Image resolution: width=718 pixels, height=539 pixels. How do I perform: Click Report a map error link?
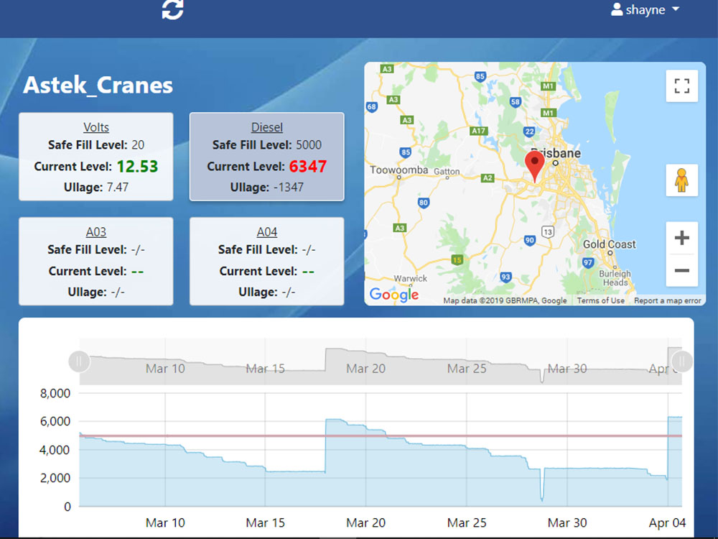point(667,300)
